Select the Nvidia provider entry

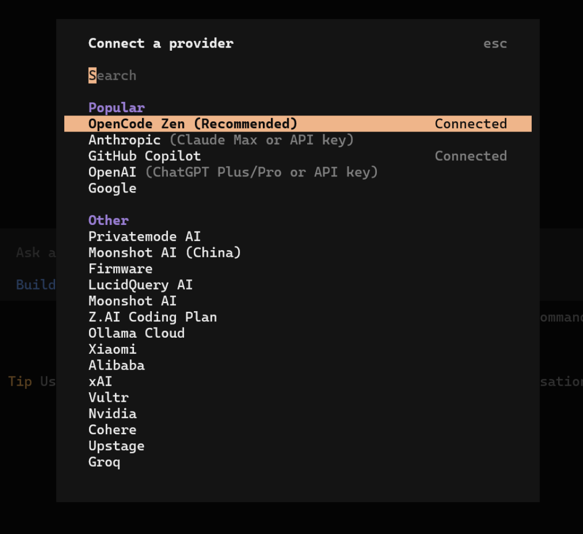112,413
